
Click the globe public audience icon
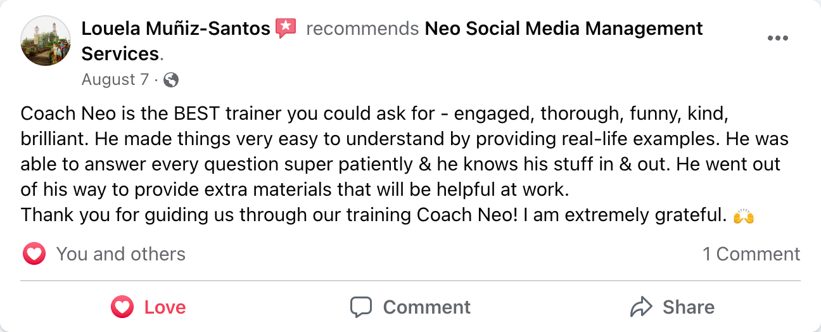pos(171,80)
